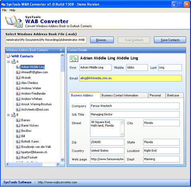
Task: Click the SysTools Software status bar label
Action: 17,182
